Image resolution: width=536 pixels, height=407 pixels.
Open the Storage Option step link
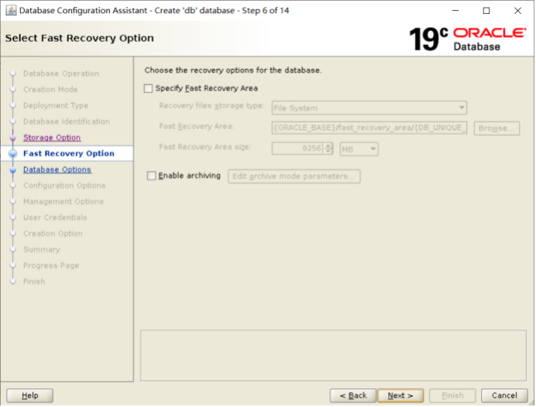(52, 138)
